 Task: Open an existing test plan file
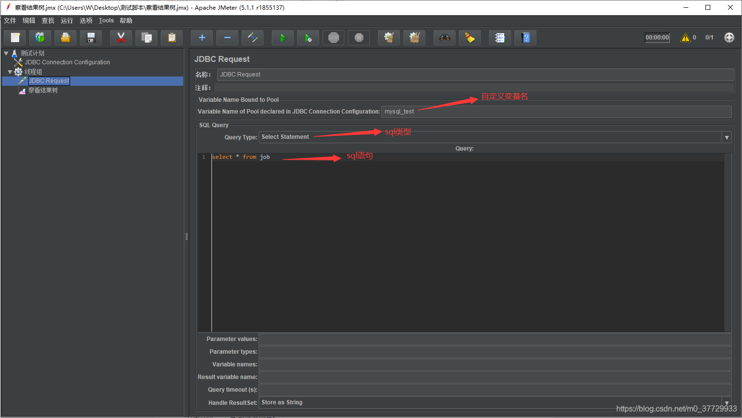[65, 37]
